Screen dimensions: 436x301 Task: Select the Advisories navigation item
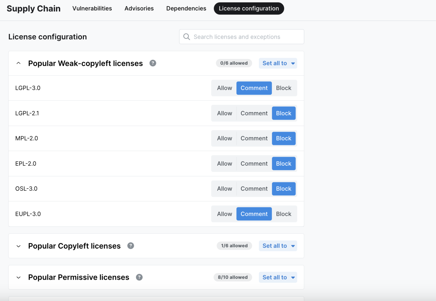point(139,8)
